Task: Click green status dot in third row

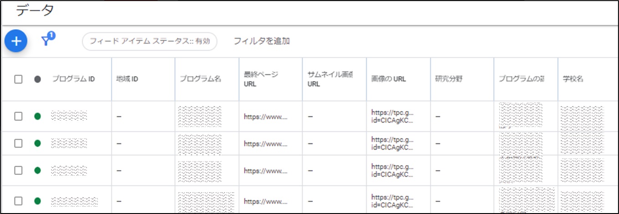Action: [37, 170]
